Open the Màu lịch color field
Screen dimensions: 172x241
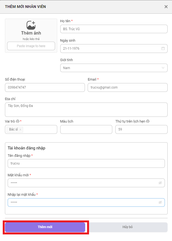pos(86,129)
